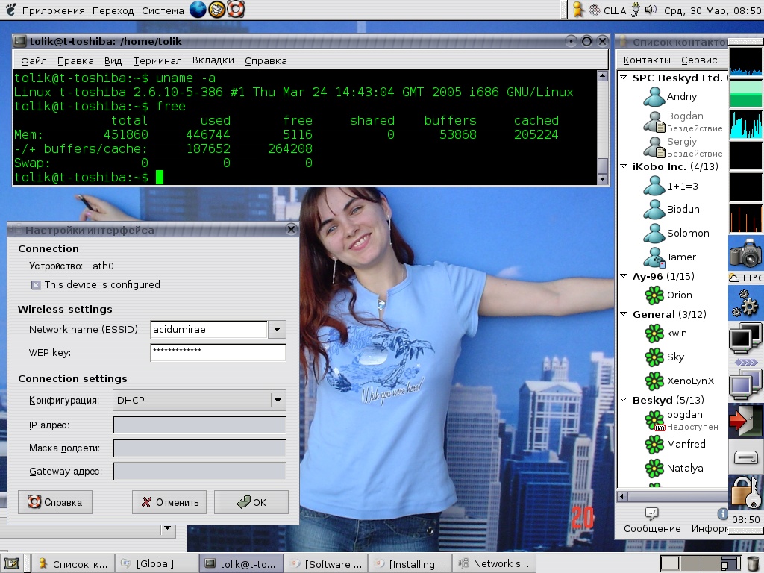The height and width of the screenshot is (573, 764).
Task: Open the Вкладки menu in the terminal
Action: pyautogui.click(x=213, y=60)
